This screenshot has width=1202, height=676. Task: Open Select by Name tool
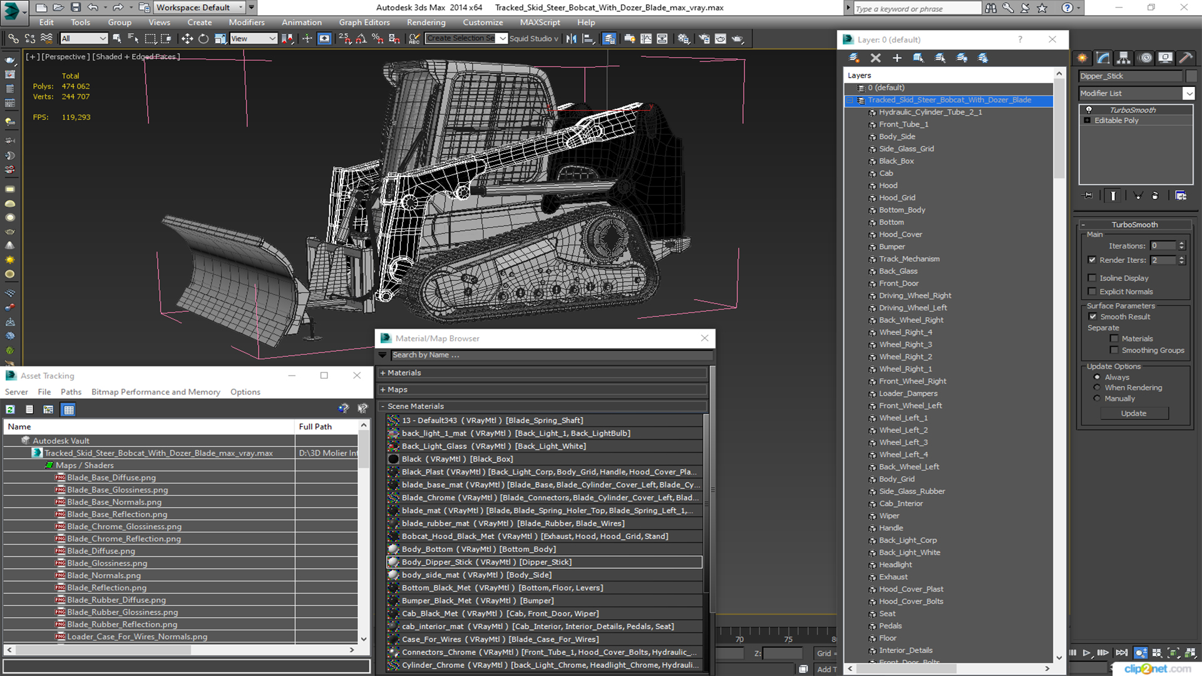133,39
